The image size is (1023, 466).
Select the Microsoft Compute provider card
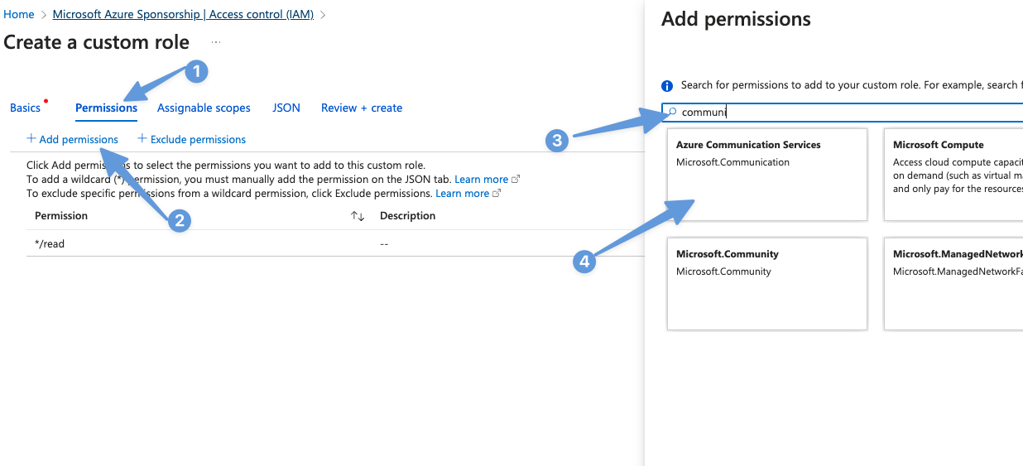coord(953,175)
